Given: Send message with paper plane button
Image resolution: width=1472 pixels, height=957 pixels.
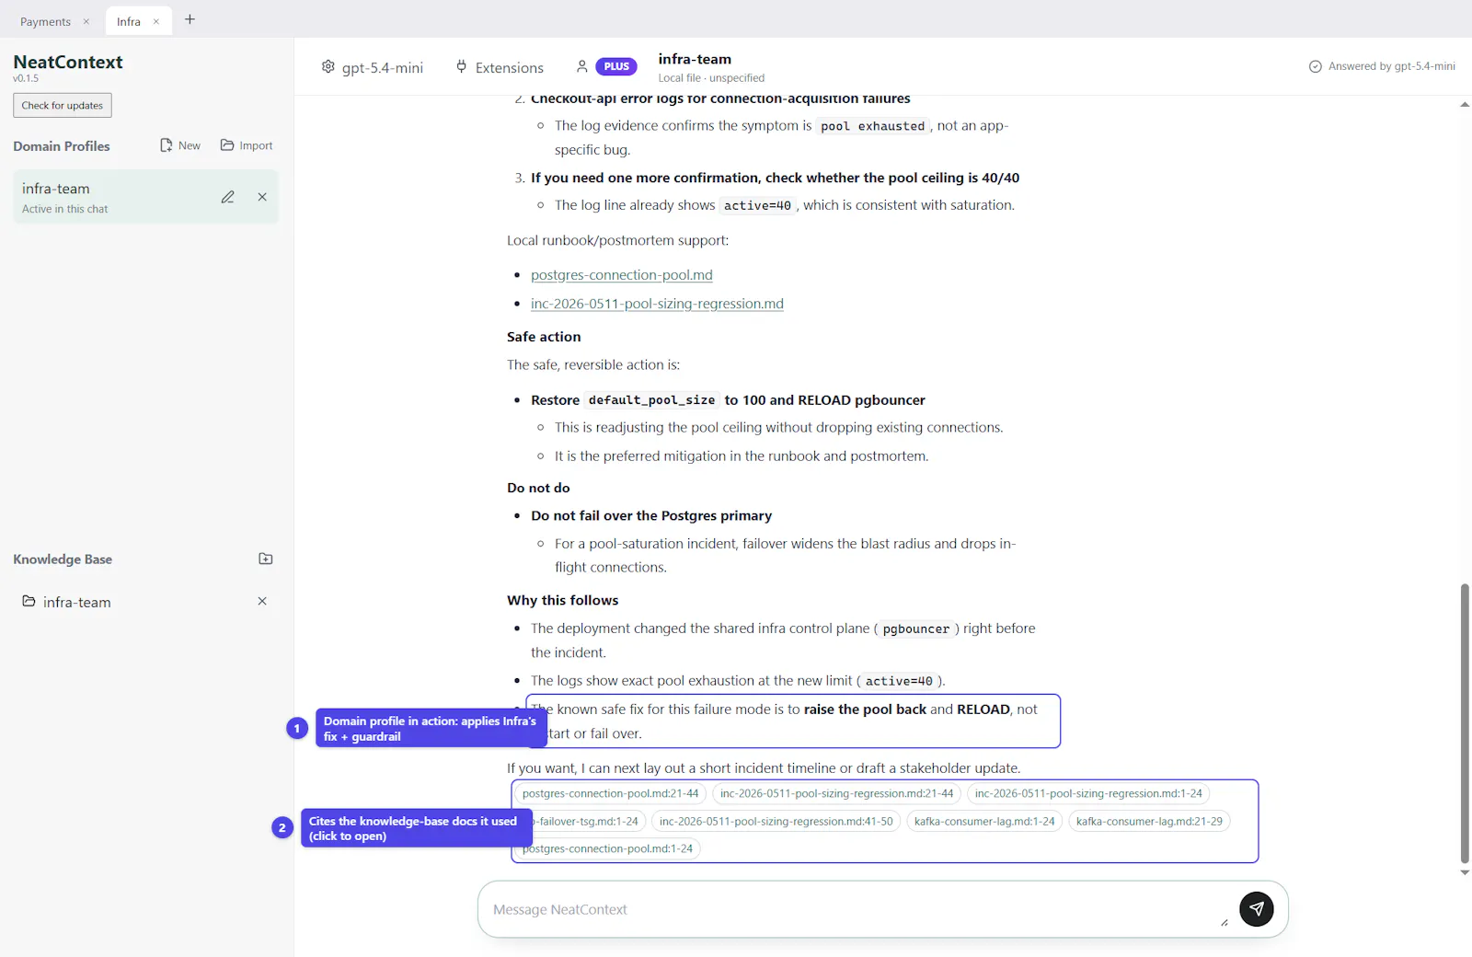Looking at the screenshot, I should point(1256,908).
